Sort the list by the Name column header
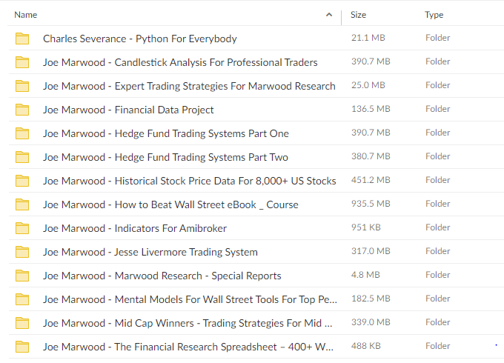Viewport: 504px width, 363px height. (x=26, y=15)
